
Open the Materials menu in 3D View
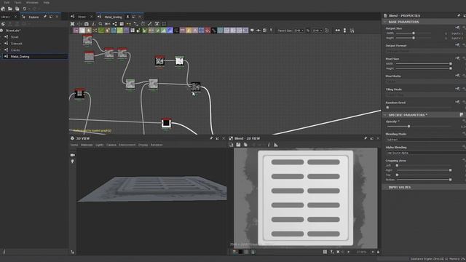[87, 145]
